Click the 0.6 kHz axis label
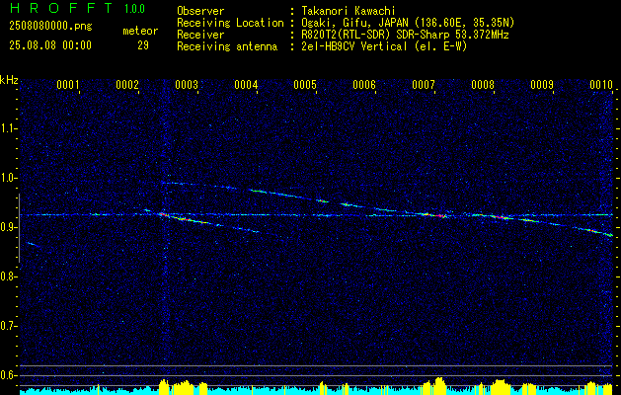This screenshot has height=395, width=621. pos(8,375)
